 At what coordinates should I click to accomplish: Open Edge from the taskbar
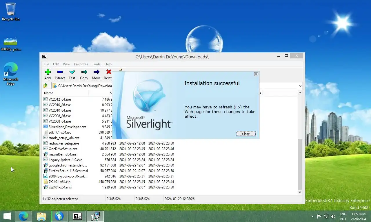coord(23,216)
